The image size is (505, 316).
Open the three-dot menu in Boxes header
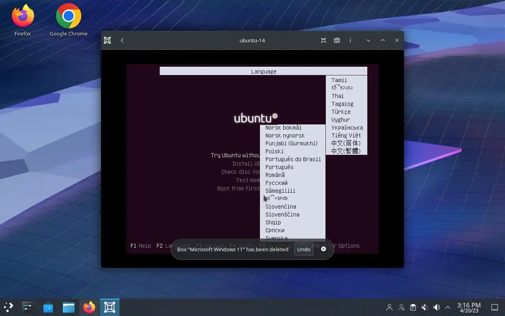350,40
